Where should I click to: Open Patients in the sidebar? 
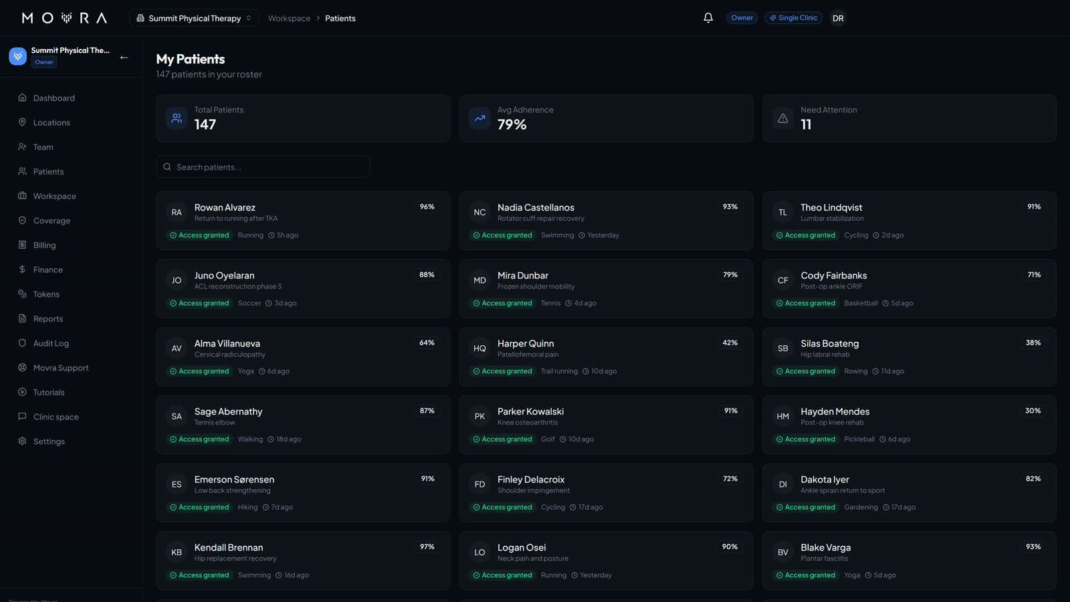pos(71,171)
